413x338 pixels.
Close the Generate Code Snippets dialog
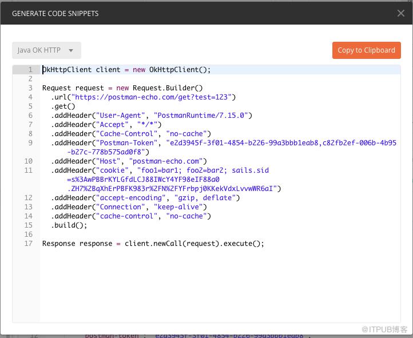[x=400, y=13]
